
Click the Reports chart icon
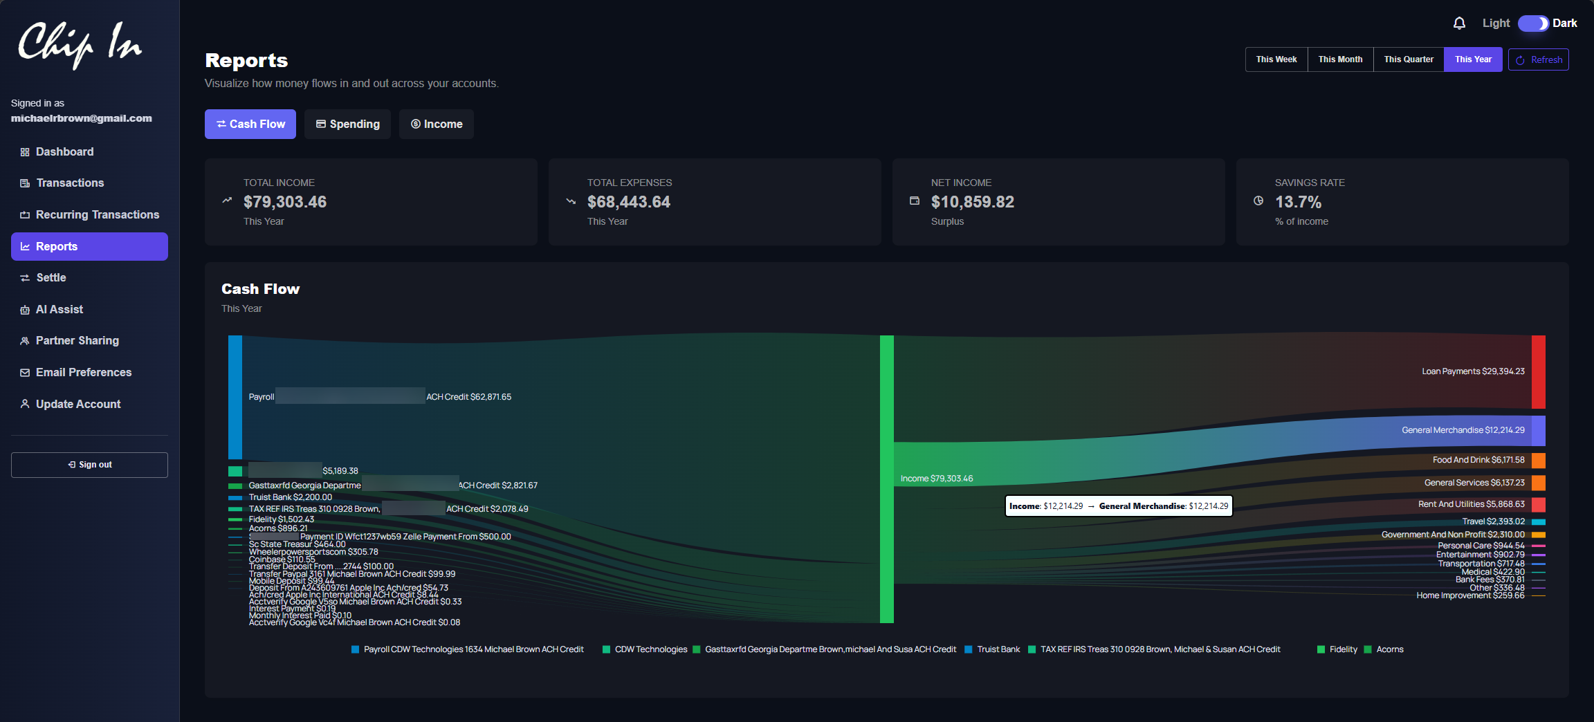click(25, 247)
